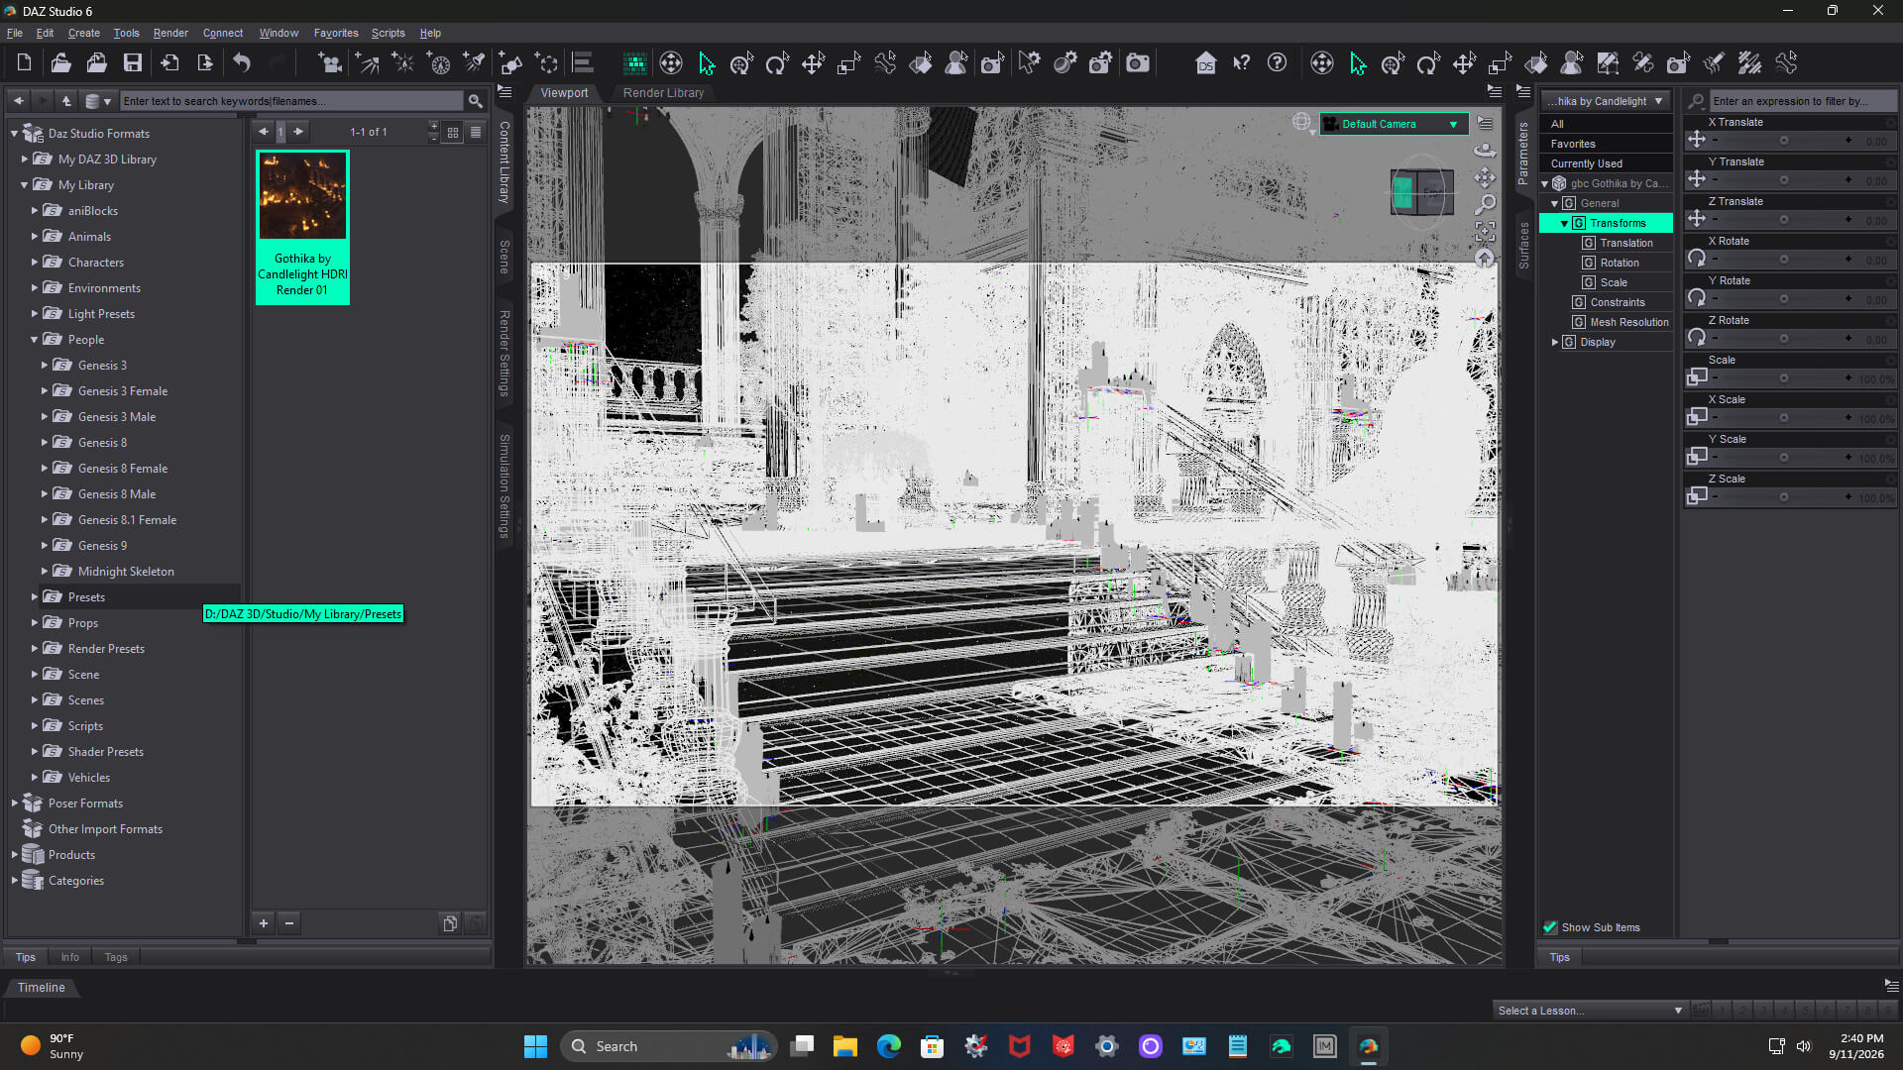Click the content library search magnifier icon
The image size is (1903, 1070).
point(476,101)
